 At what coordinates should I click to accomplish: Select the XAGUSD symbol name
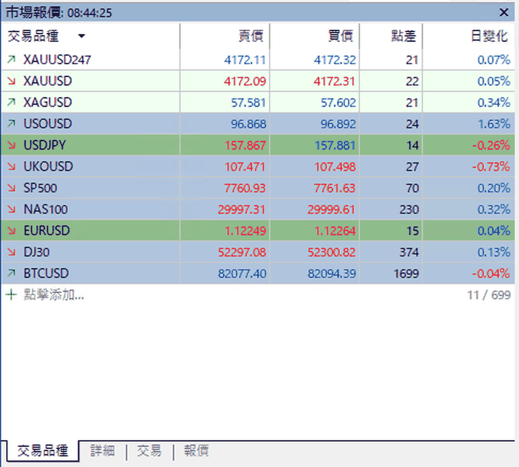click(48, 102)
